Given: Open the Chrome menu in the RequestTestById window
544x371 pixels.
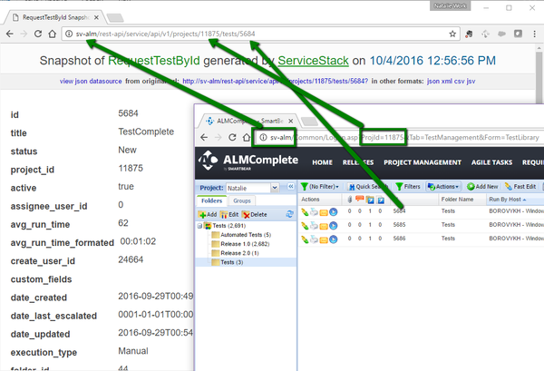Looking at the screenshot, I should point(534,34).
